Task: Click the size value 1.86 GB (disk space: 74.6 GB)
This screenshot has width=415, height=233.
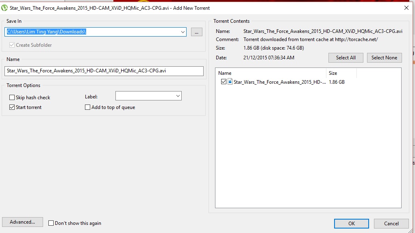Action: (x=274, y=48)
